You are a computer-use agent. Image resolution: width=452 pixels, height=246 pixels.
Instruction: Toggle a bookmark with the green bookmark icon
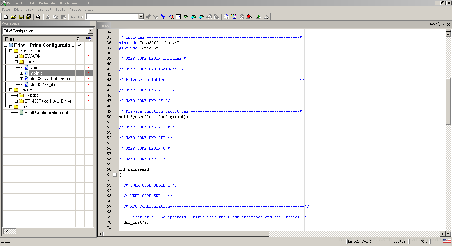click(186, 17)
